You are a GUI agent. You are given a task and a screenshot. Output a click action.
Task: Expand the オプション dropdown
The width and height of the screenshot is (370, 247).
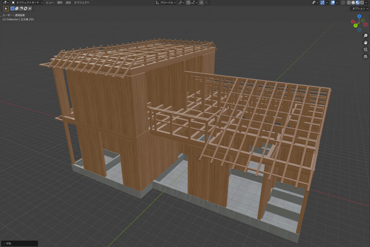pyautogui.click(x=359, y=8)
